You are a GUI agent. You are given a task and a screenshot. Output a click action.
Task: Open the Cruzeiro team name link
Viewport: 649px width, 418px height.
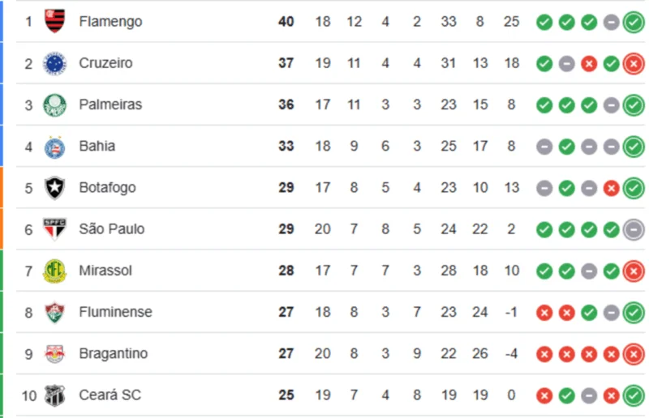click(105, 63)
